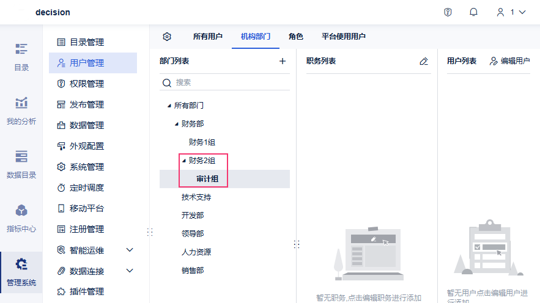The width and height of the screenshot is (540, 303).
Task: Click the 数据连接 link icon
Action: click(x=61, y=271)
